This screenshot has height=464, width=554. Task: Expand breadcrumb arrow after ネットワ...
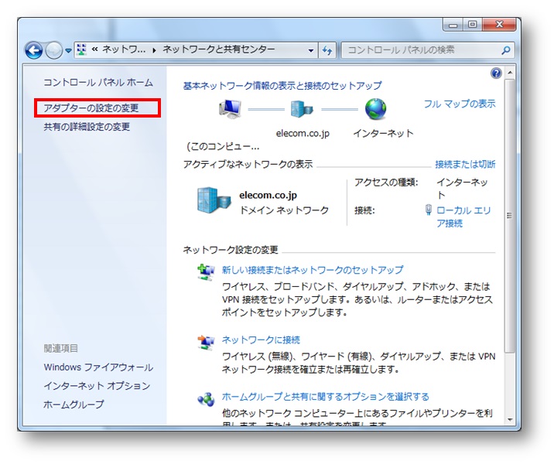[x=155, y=50]
